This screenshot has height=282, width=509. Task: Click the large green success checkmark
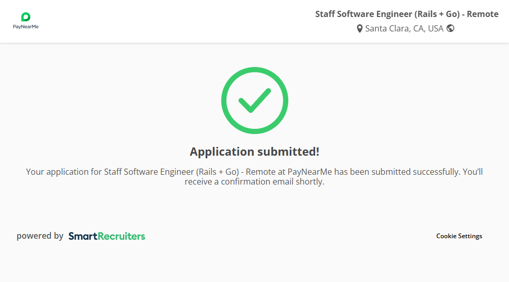click(254, 101)
